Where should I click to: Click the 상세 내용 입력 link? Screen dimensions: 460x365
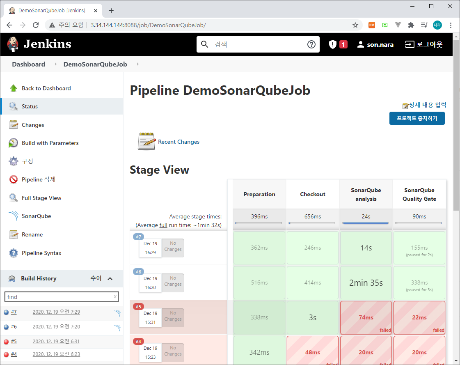[x=428, y=105]
